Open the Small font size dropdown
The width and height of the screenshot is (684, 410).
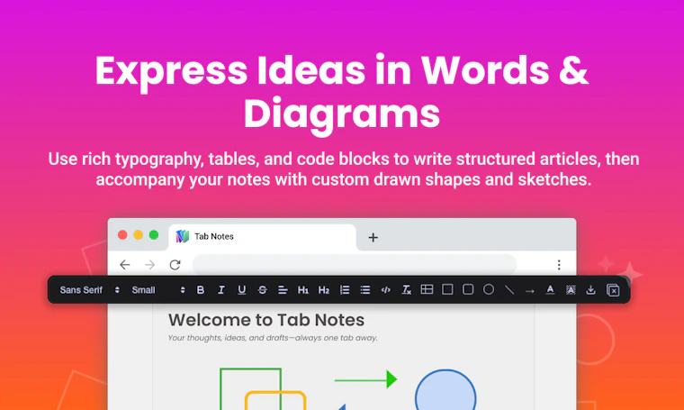pos(157,290)
